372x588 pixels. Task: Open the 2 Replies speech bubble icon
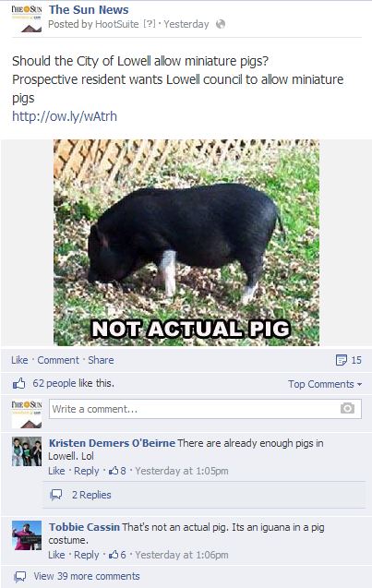pos(56,495)
